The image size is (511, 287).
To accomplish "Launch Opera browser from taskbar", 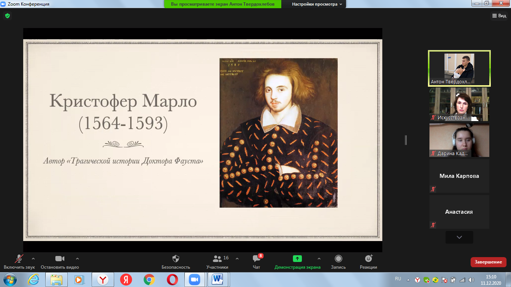I will 172,280.
